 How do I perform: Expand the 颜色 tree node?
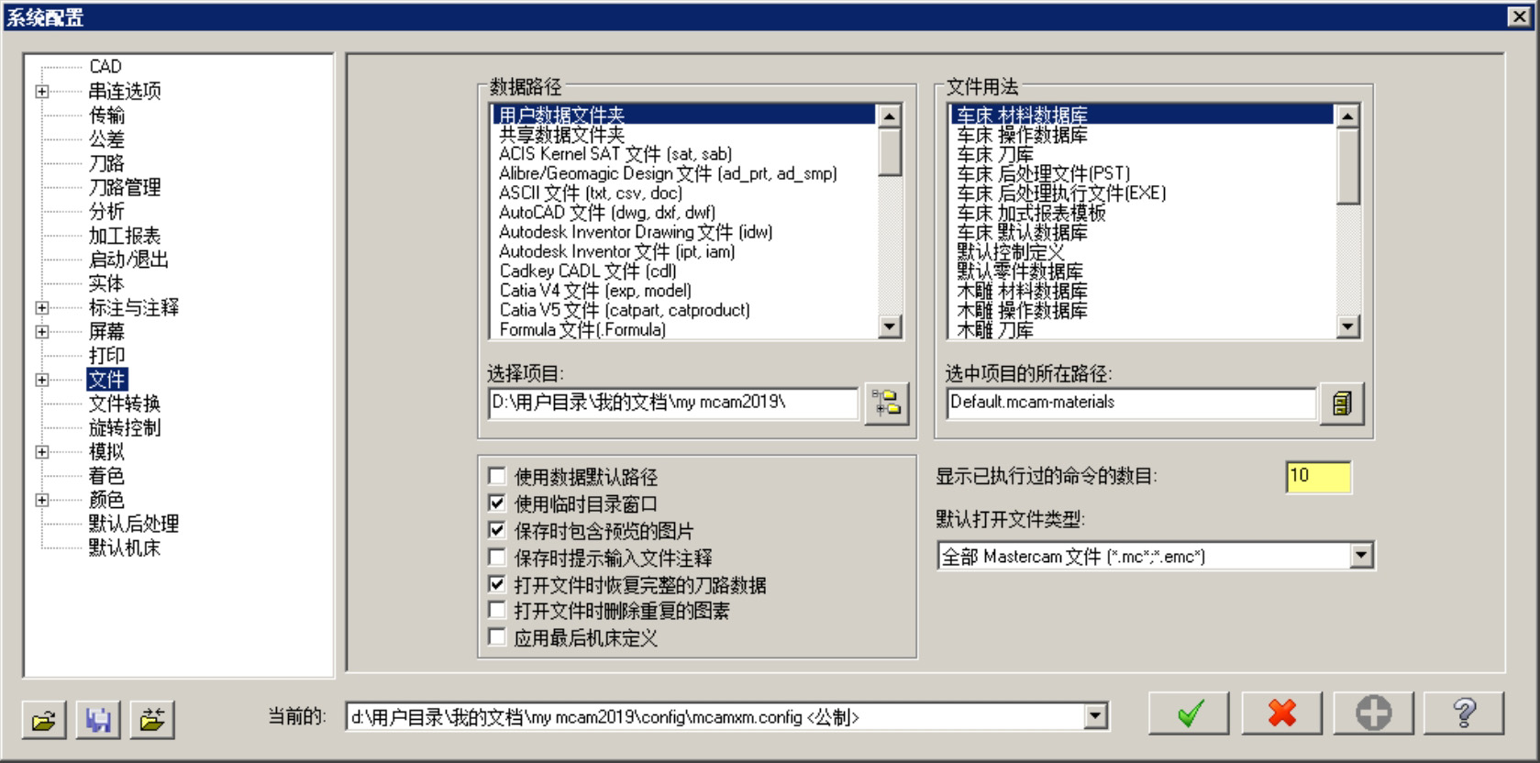pyautogui.click(x=42, y=500)
